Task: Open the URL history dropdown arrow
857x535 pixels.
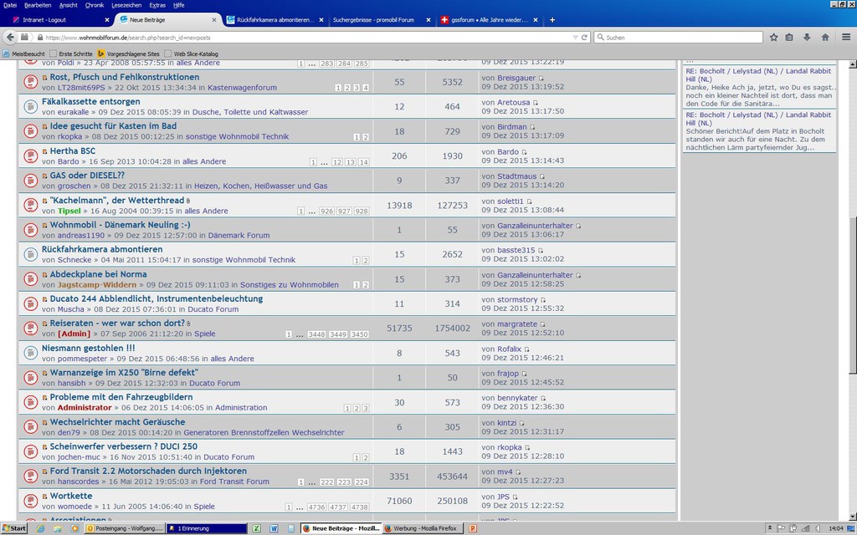Action: pyautogui.click(x=575, y=38)
